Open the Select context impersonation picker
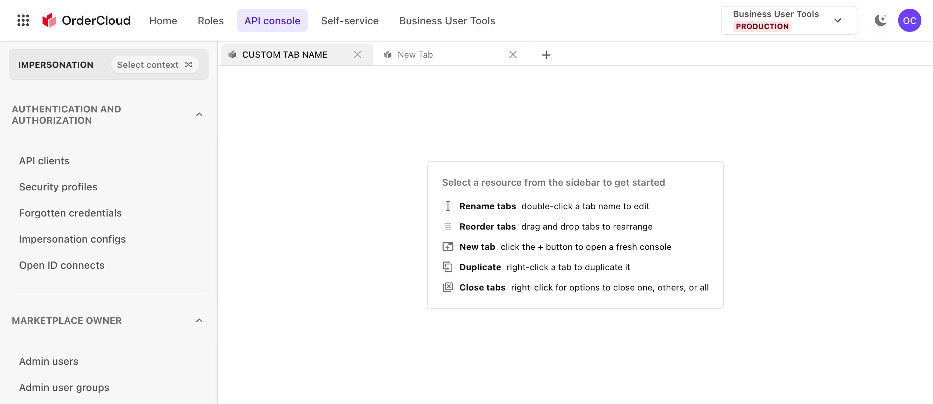 (x=155, y=65)
